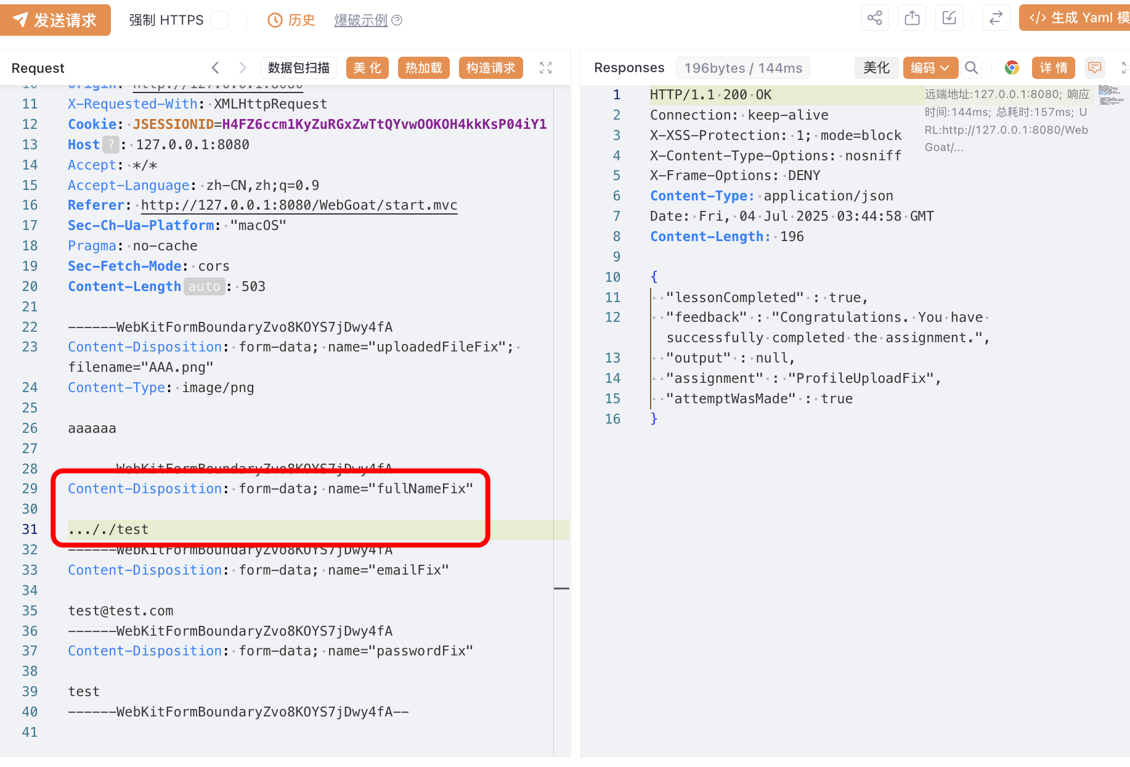Image resolution: width=1130 pixels, height=767 pixels.
Task: Click the filename="AAA.png" text
Action: (140, 367)
